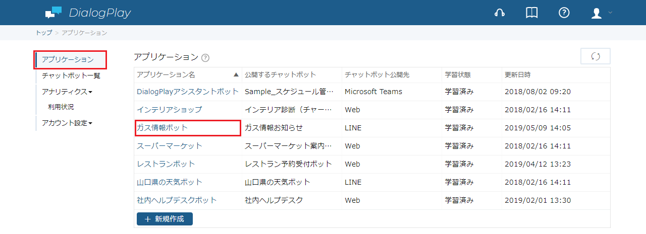Click the date 2019/05/09 14:05
This screenshot has height=234, width=646.
pos(538,128)
